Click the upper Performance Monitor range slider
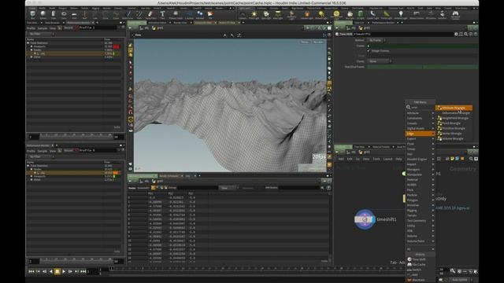504x283 pixels. [x=76, y=137]
